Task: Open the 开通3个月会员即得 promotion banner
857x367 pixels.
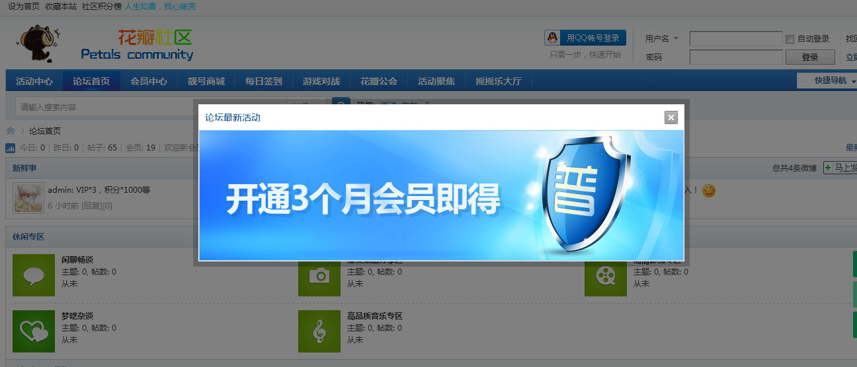Action: pos(441,195)
